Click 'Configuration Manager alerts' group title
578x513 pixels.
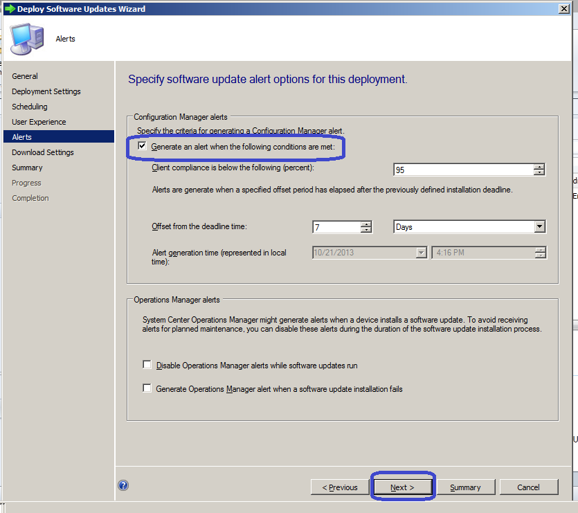[181, 117]
